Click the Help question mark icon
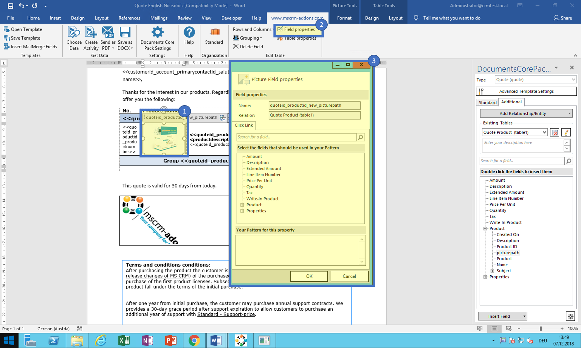The width and height of the screenshot is (581, 348). 189,32
